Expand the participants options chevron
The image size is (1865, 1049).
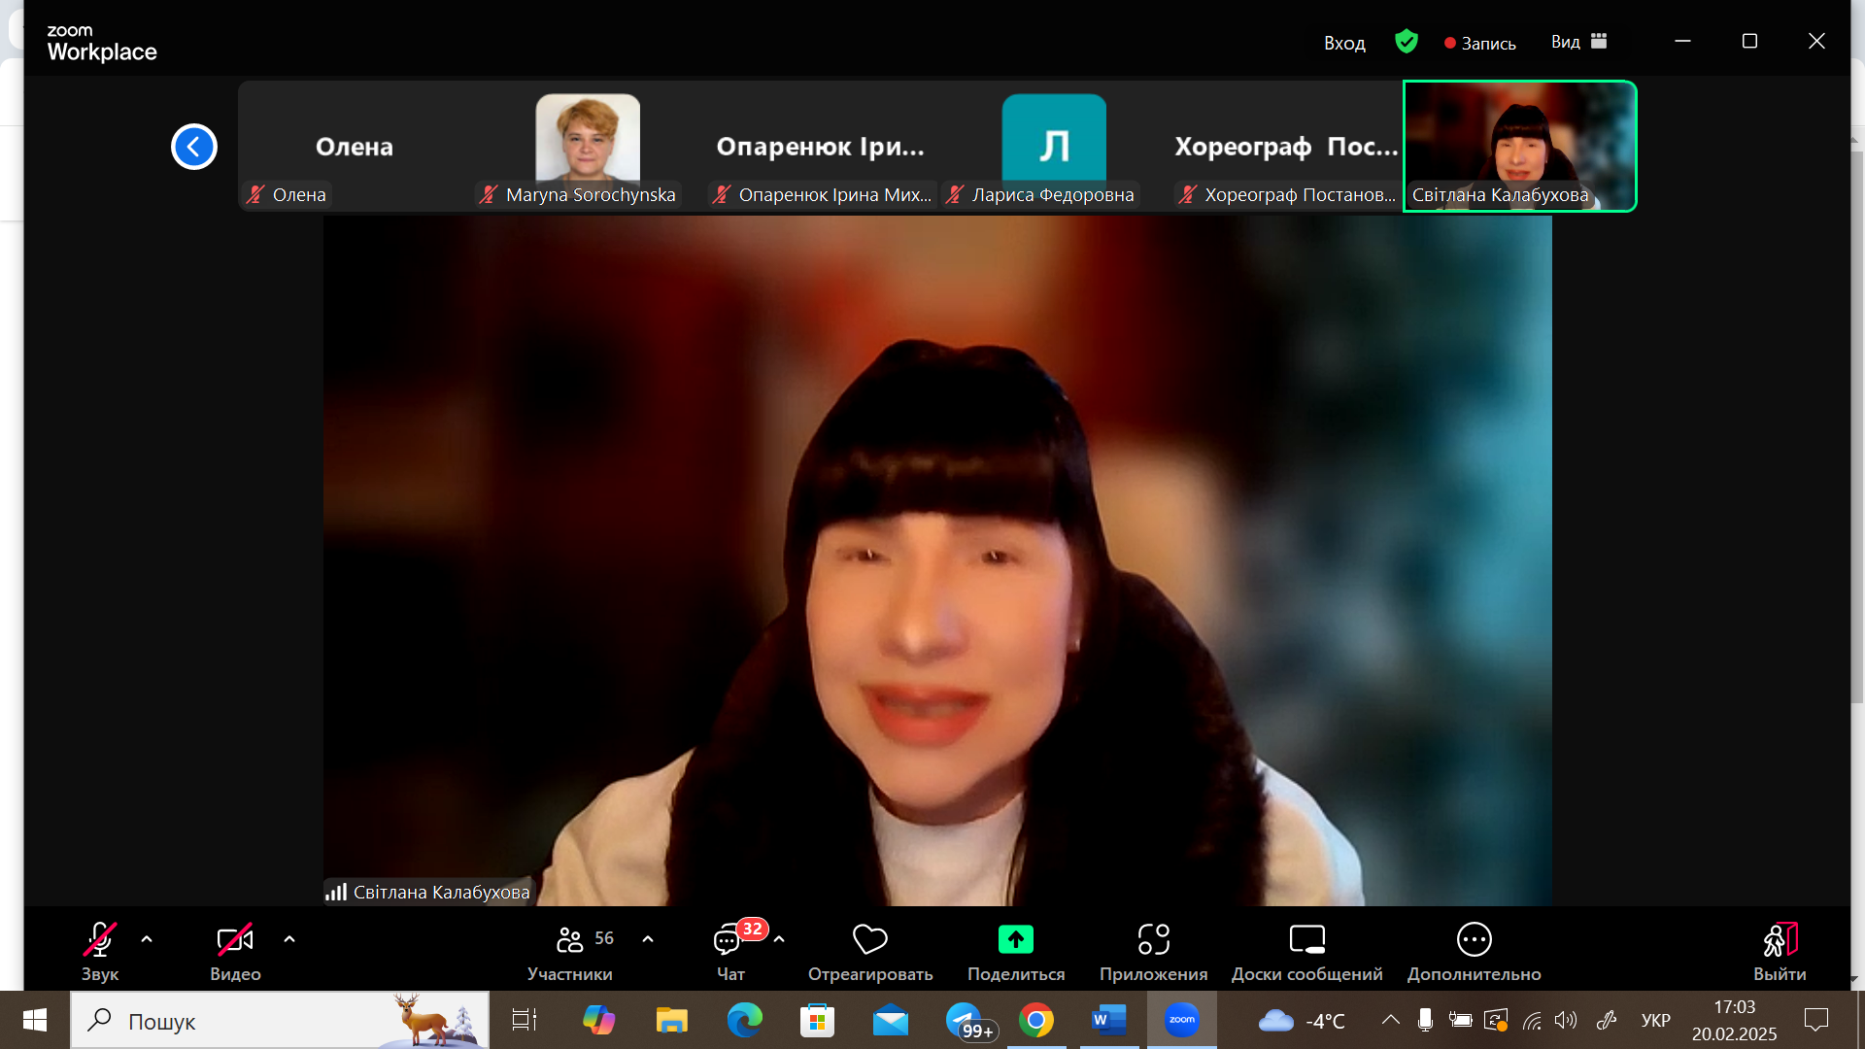pyautogui.click(x=648, y=939)
